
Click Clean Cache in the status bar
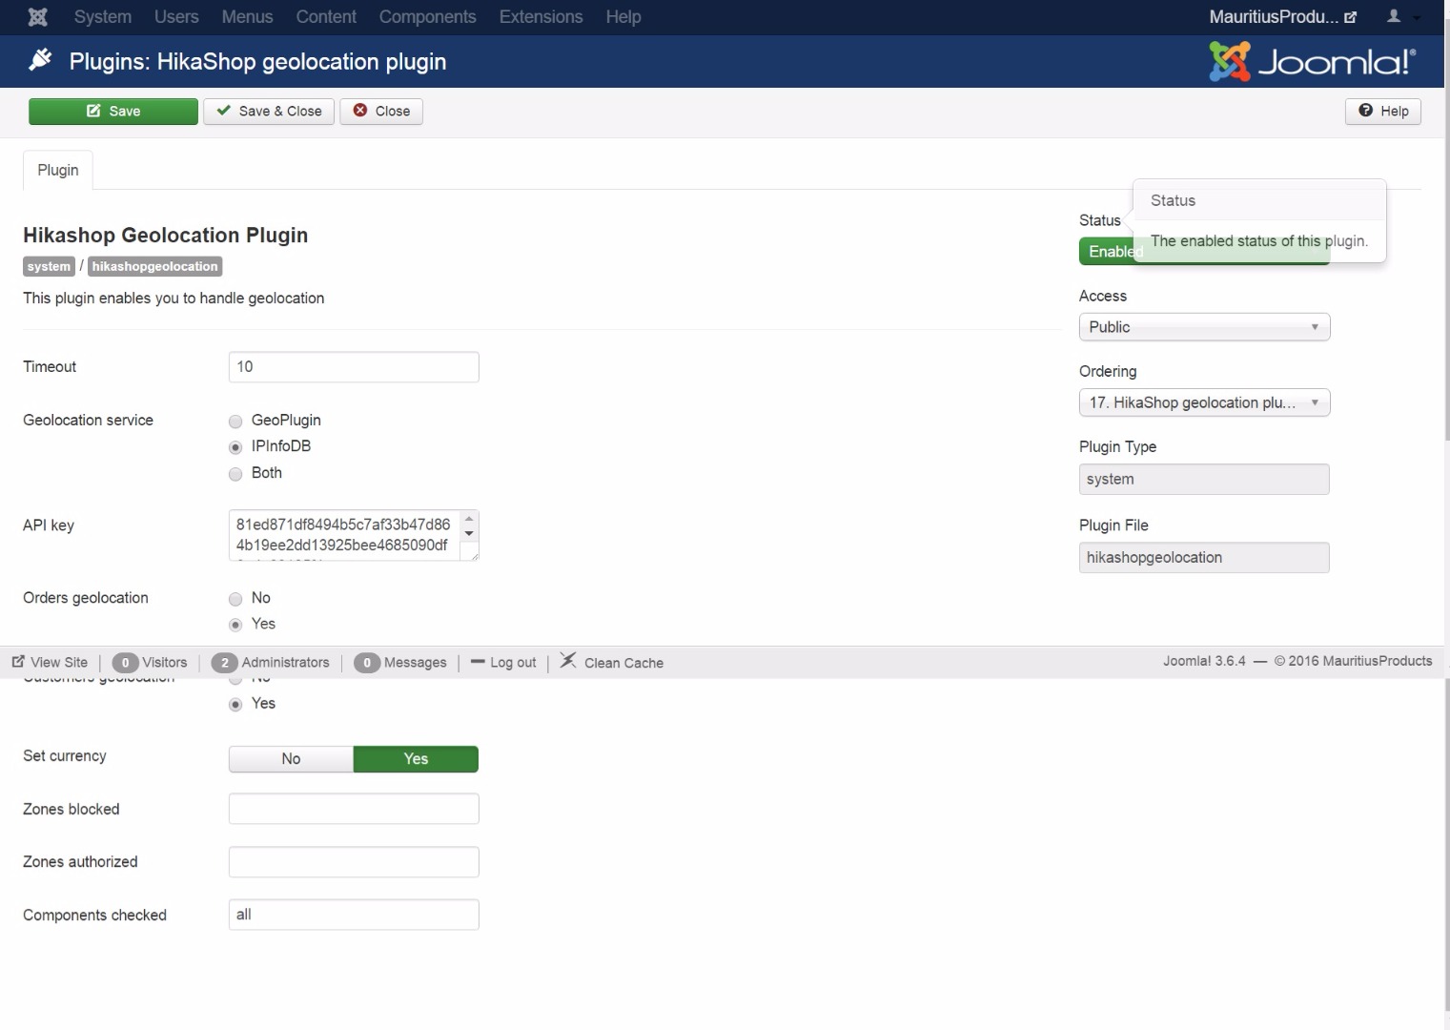click(x=612, y=662)
